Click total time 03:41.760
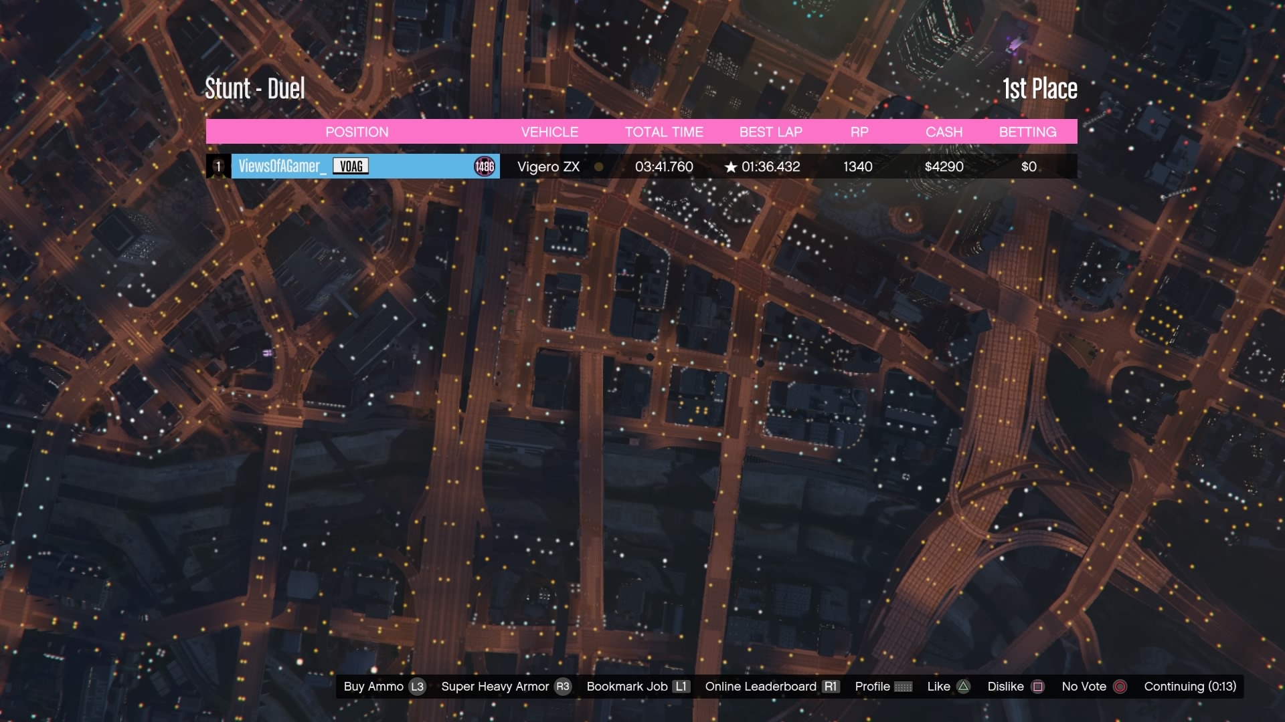Screen dimensions: 1285x722 (664, 166)
